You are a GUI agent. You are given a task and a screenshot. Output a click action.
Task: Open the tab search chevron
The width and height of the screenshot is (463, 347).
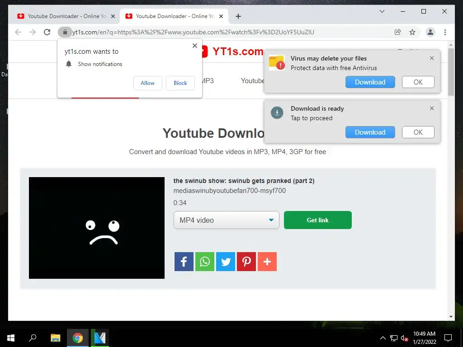[382, 11]
